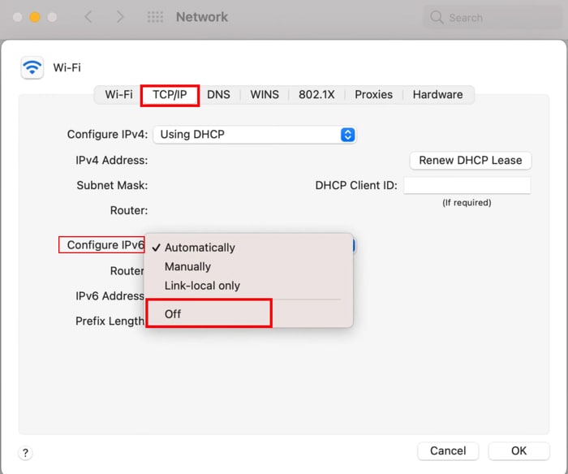Click Renew DHCP Lease button
Viewport: 568px width, 474px height.
(471, 160)
